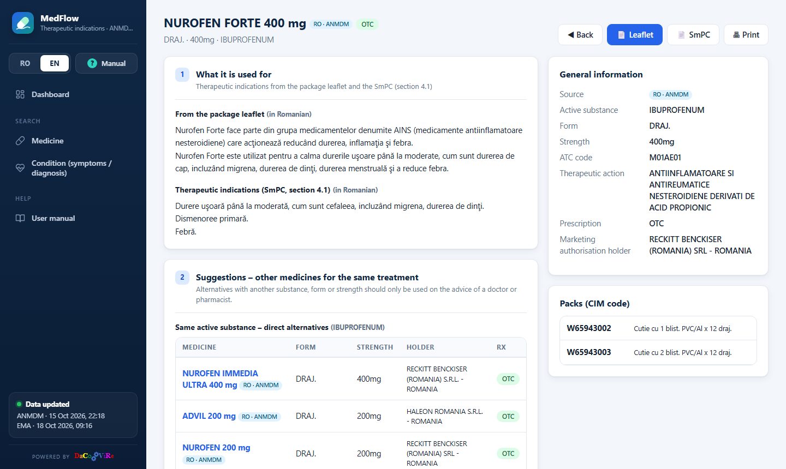Click the OTC badge in NUROFEN IMMEDIA row
The height and width of the screenshot is (469, 786).
tap(508, 379)
